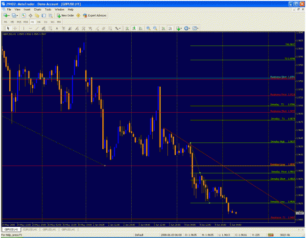Select the Crosshair tool

pos(15,28)
